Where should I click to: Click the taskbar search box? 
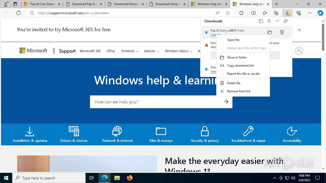(x=49, y=178)
